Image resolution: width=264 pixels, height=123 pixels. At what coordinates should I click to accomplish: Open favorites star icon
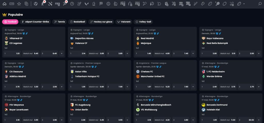[x=19, y=4]
